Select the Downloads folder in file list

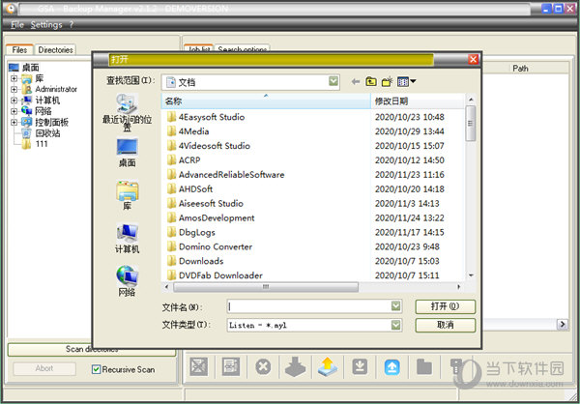[200, 261]
